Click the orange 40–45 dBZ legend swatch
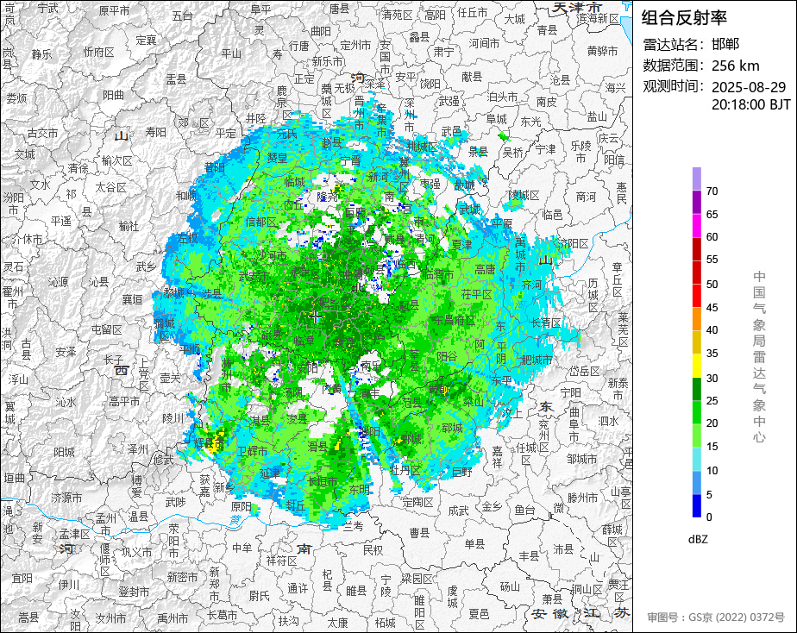Image resolution: width=797 pixels, height=633 pixels. [696, 318]
